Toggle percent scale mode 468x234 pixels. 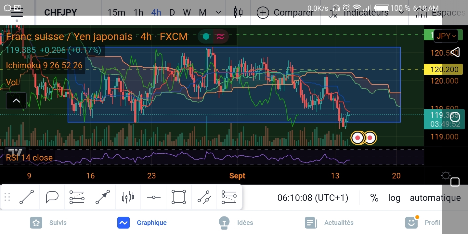[374, 198]
